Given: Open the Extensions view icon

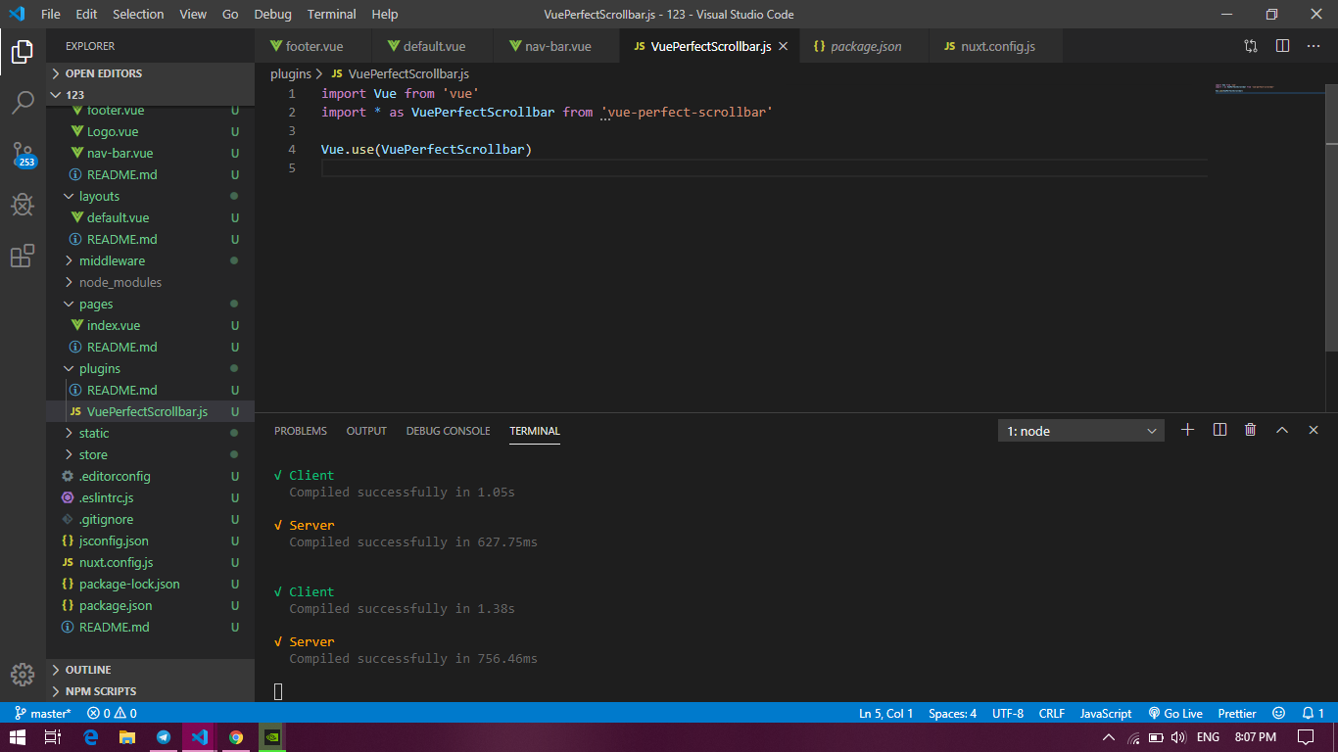Looking at the screenshot, I should coord(23,256).
